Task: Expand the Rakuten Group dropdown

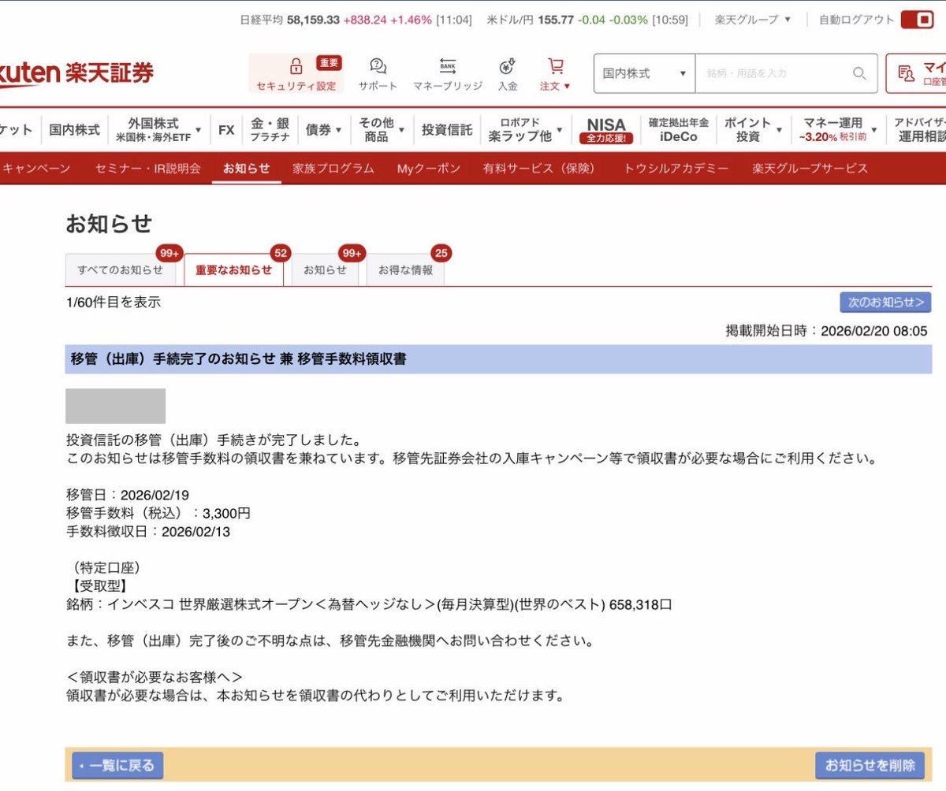Action: [752, 20]
